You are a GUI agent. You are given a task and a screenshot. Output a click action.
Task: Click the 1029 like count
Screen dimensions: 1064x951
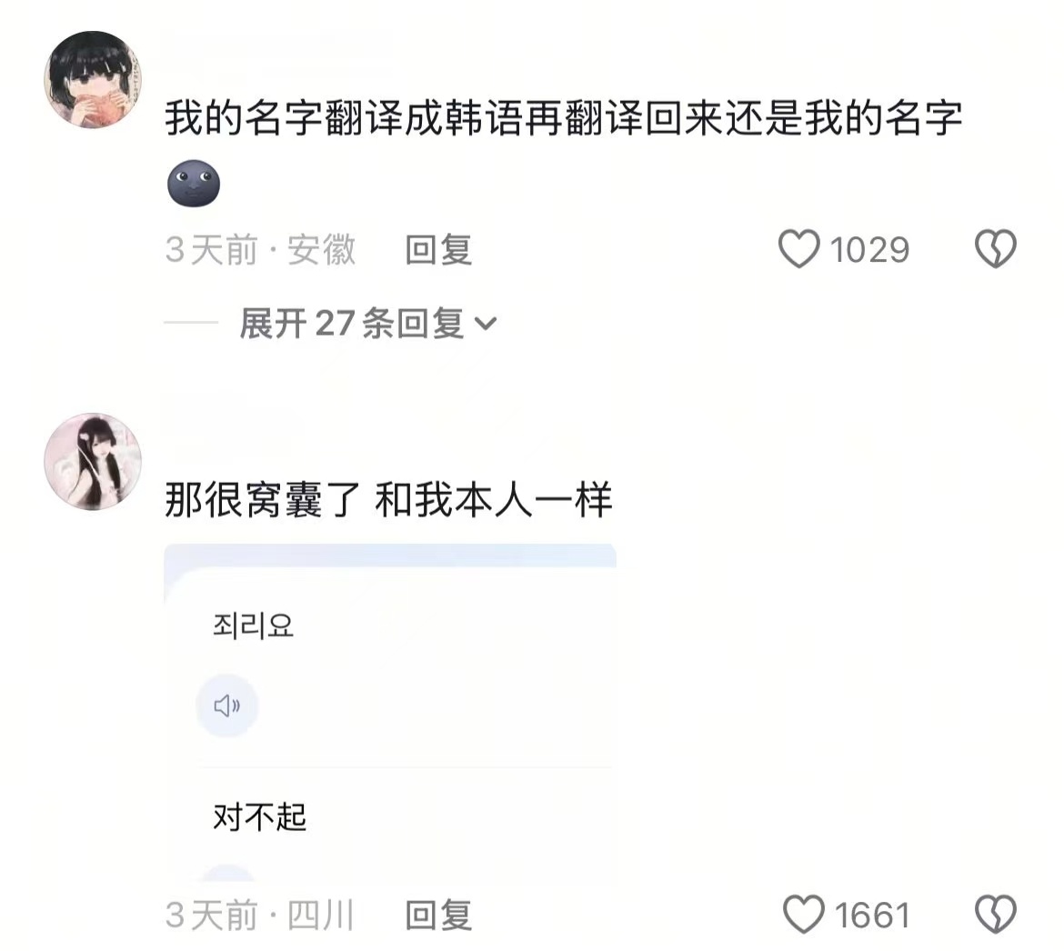(x=869, y=250)
